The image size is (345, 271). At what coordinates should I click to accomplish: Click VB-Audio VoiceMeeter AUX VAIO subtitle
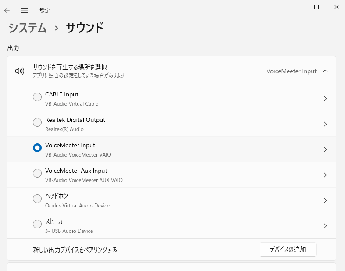click(84, 180)
